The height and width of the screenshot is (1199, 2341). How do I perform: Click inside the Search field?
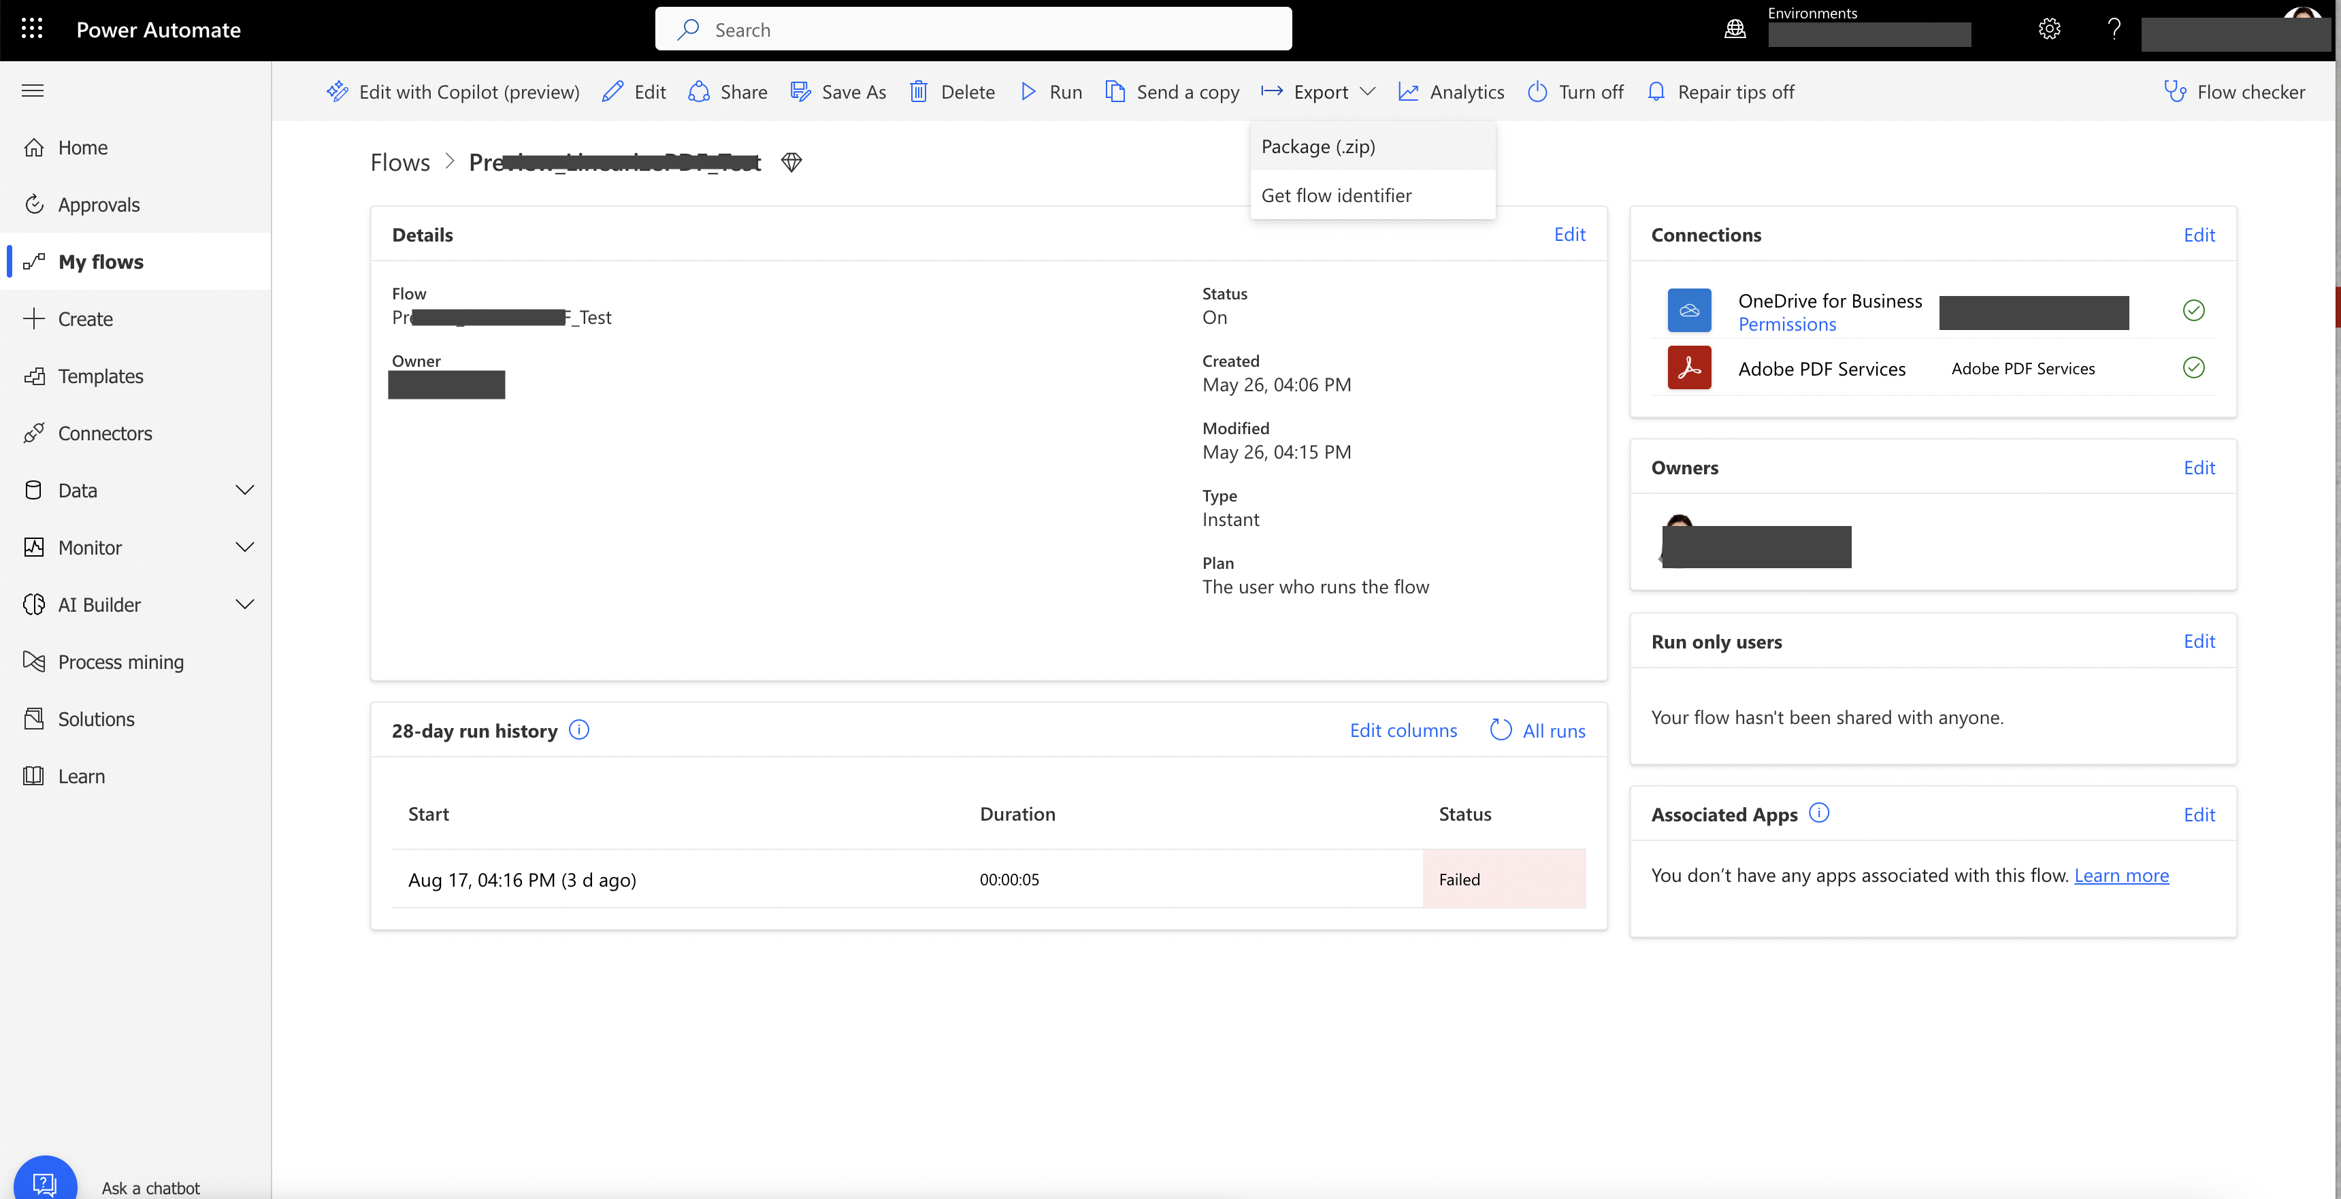click(x=972, y=28)
